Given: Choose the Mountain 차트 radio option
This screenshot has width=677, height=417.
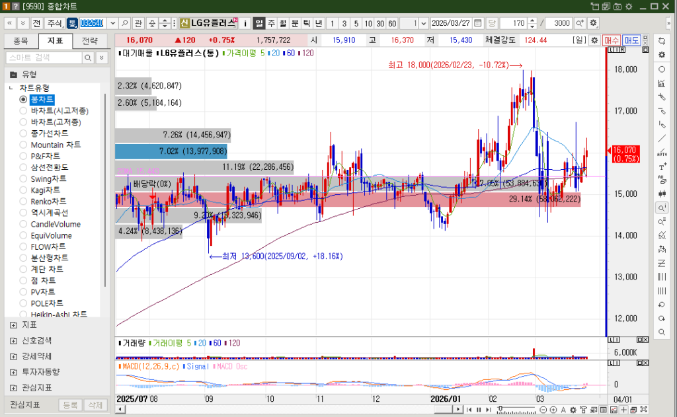Looking at the screenshot, I should coord(23,145).
